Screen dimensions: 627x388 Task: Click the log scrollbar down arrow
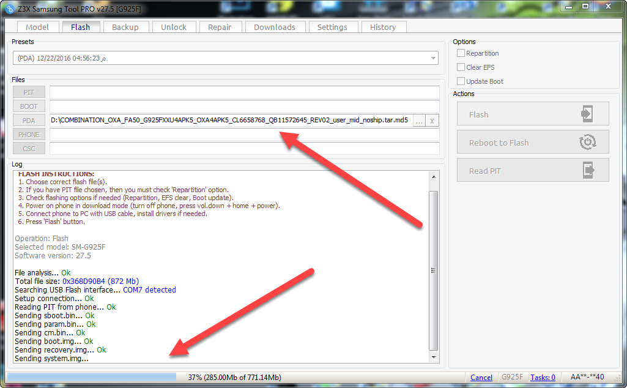pos(434,357)
